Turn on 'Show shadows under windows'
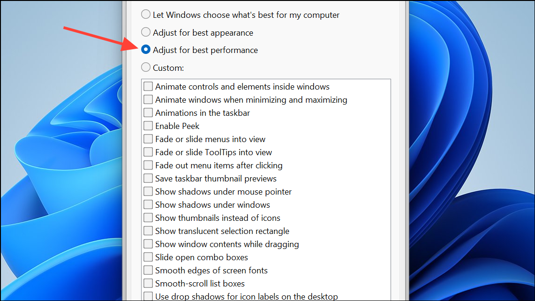Viewport: 535px width, 301px height. tap(148, 204)
